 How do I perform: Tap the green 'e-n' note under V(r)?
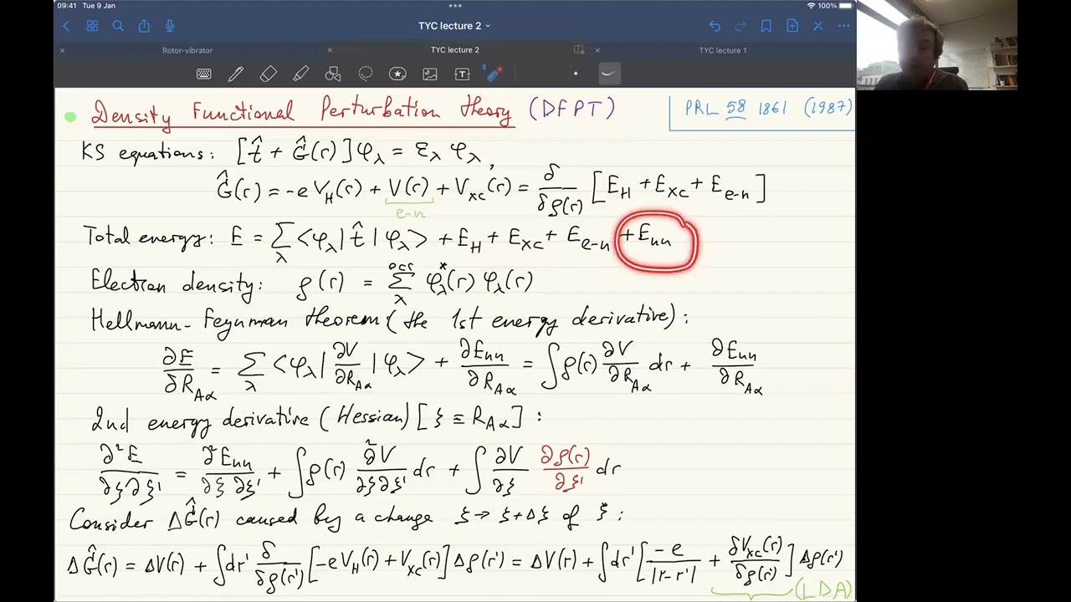click(409, 214)
